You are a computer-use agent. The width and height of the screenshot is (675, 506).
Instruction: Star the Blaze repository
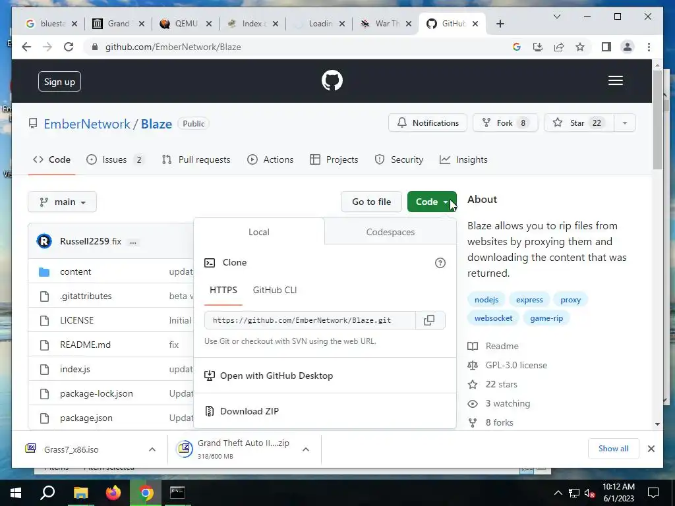[x=579, y=123]
